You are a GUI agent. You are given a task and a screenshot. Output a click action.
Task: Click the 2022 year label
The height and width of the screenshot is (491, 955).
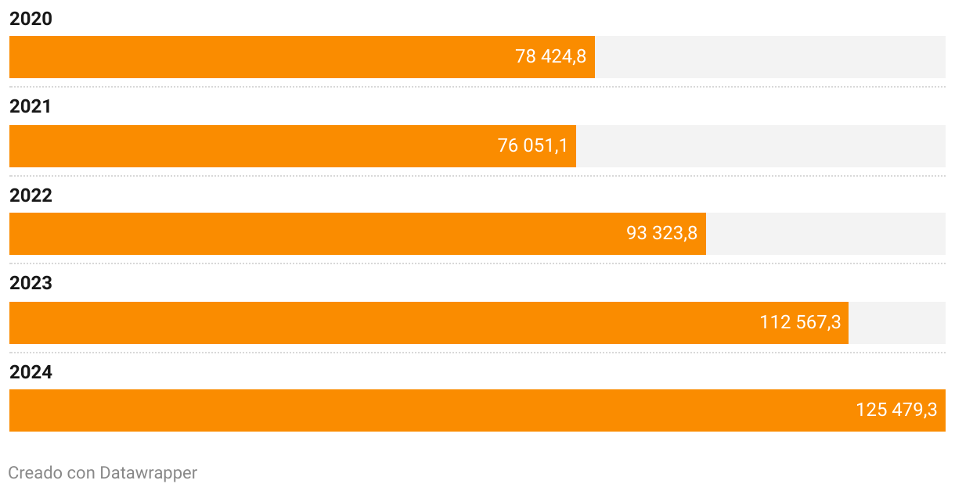click(x=31, y=195)
